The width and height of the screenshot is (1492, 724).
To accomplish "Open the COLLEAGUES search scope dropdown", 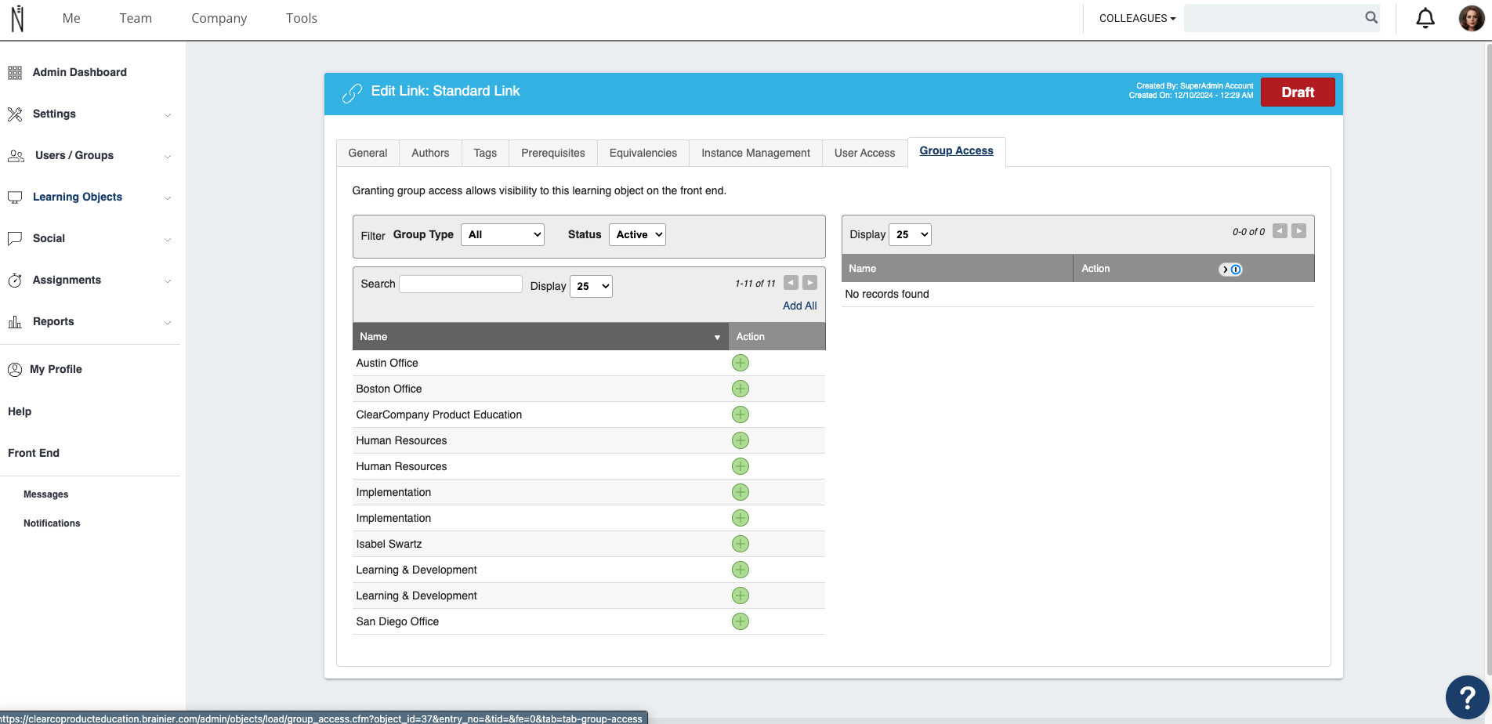I will pos(1137,18).
